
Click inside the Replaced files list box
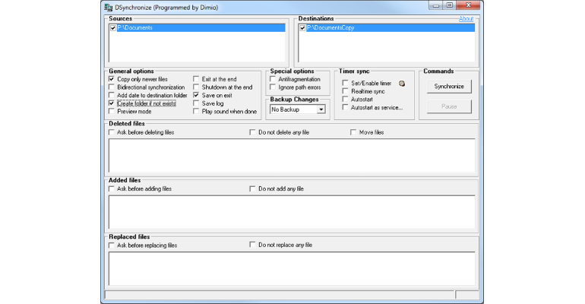point(292,268)
